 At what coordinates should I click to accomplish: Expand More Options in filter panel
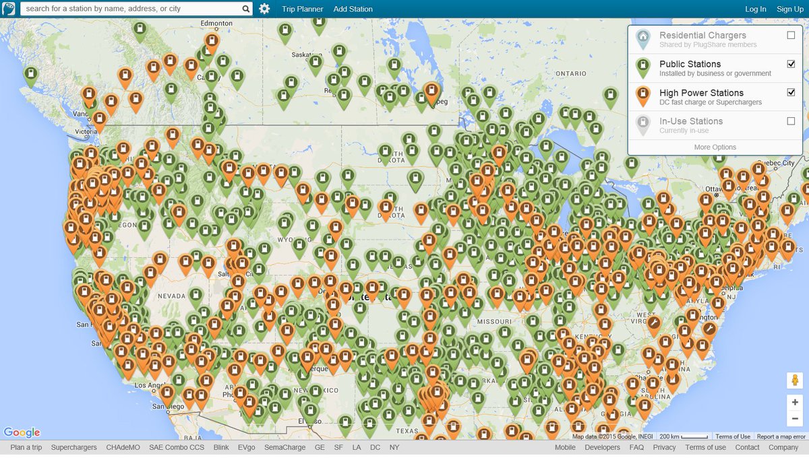point(715,147)
